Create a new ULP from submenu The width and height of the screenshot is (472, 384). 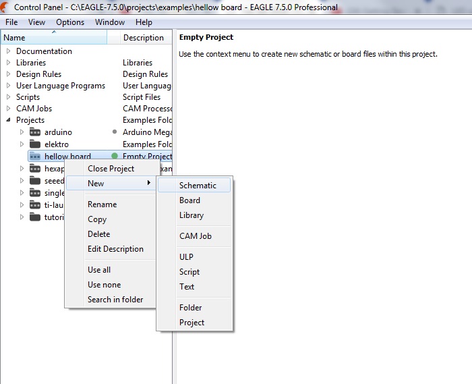click(x=194, y=257)
